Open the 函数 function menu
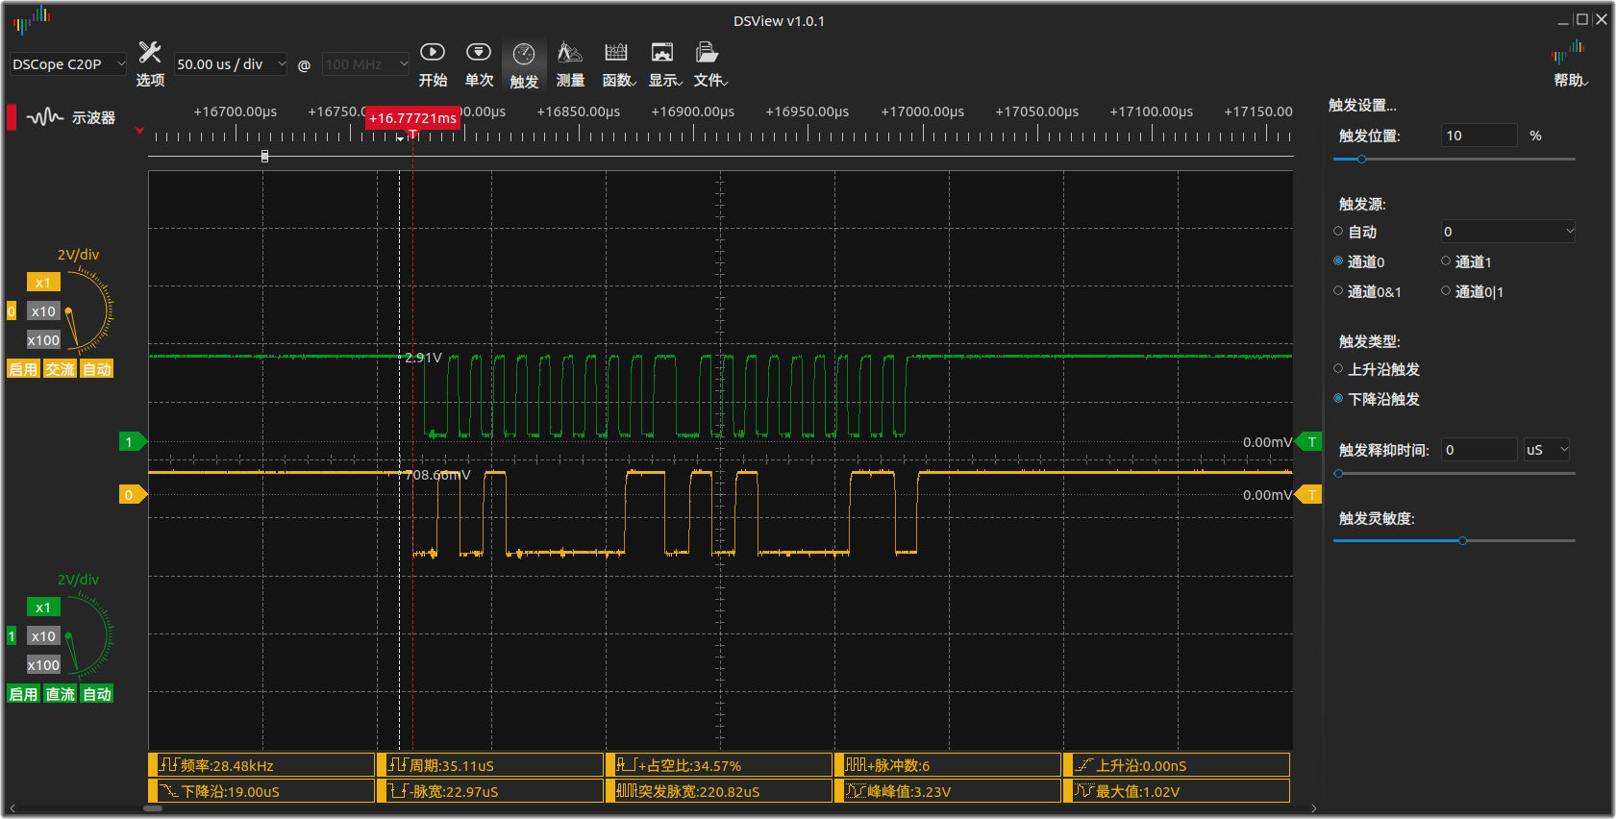 click(x=618, y=64)
